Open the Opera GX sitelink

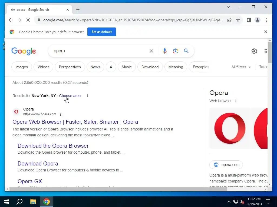pos(30,181)
